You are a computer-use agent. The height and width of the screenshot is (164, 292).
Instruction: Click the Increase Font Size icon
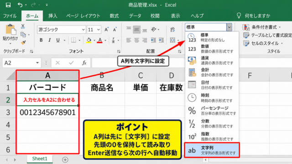(x=106, y=29)
